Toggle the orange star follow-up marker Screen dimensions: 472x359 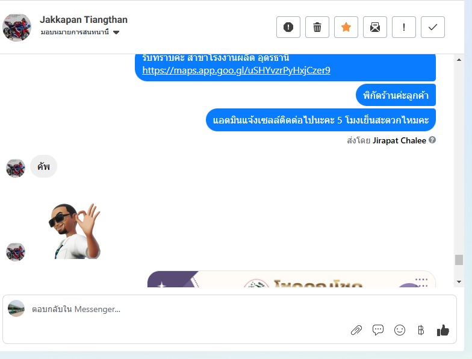pyautogui.click(x=346, y=27)
